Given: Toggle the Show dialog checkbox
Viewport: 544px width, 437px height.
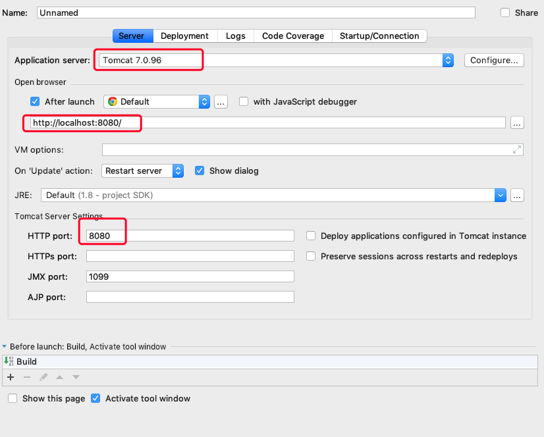Looking at the screenshot, I should point(200,170).
